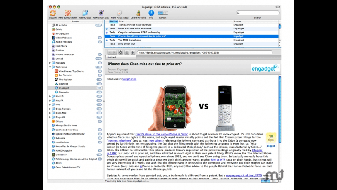Select the Audio Podcasts music note icon
Screen dimensions: 337x190
click(x=53, y=42)
